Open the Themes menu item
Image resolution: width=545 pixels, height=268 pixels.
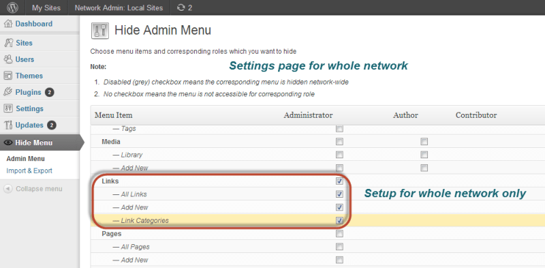[x=29, y=76]
